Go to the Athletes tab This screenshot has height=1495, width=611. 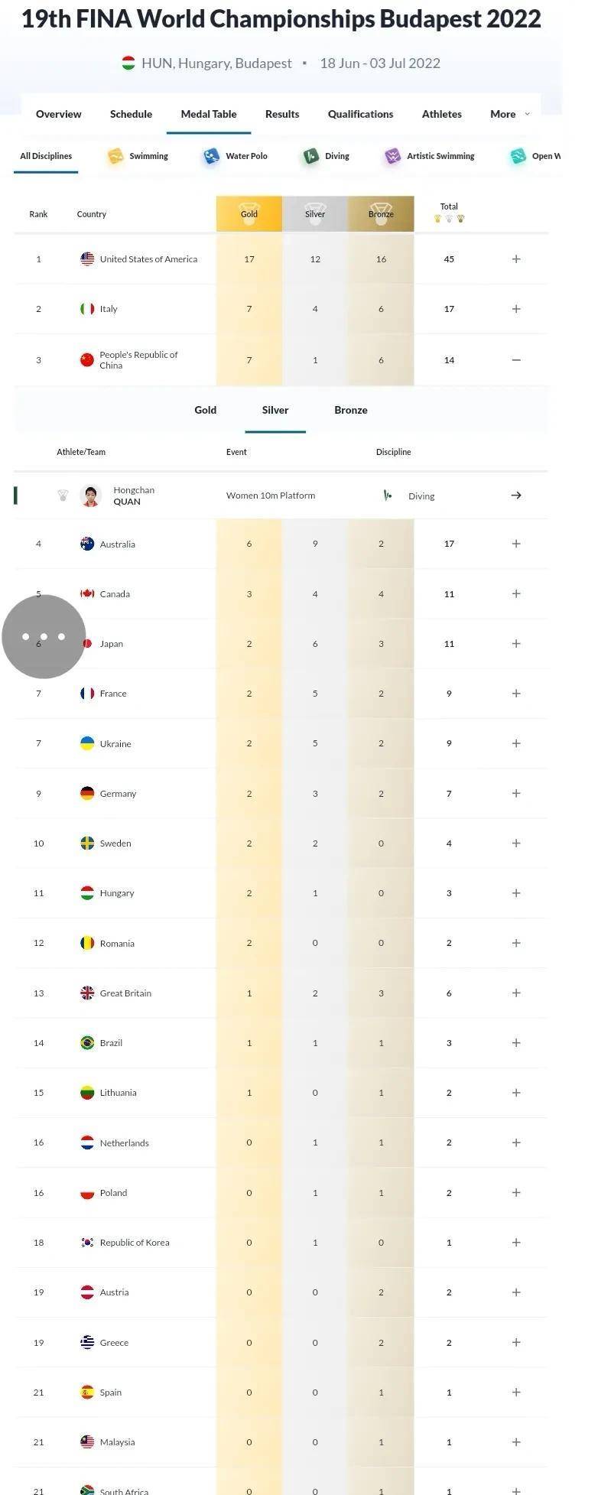(442, 114)
